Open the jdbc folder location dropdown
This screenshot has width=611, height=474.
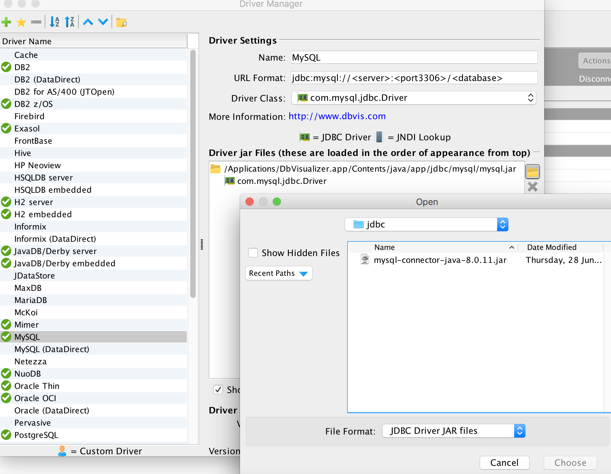tap(427, 224)
